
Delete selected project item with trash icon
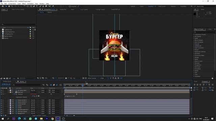(18, 78)
